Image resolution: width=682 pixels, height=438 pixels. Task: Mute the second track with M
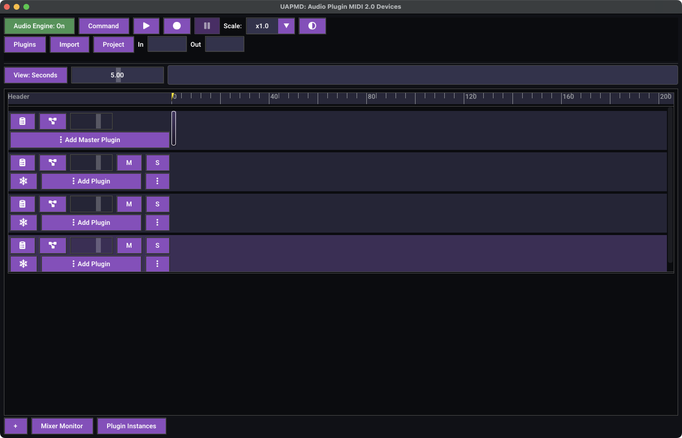[129, 204]
